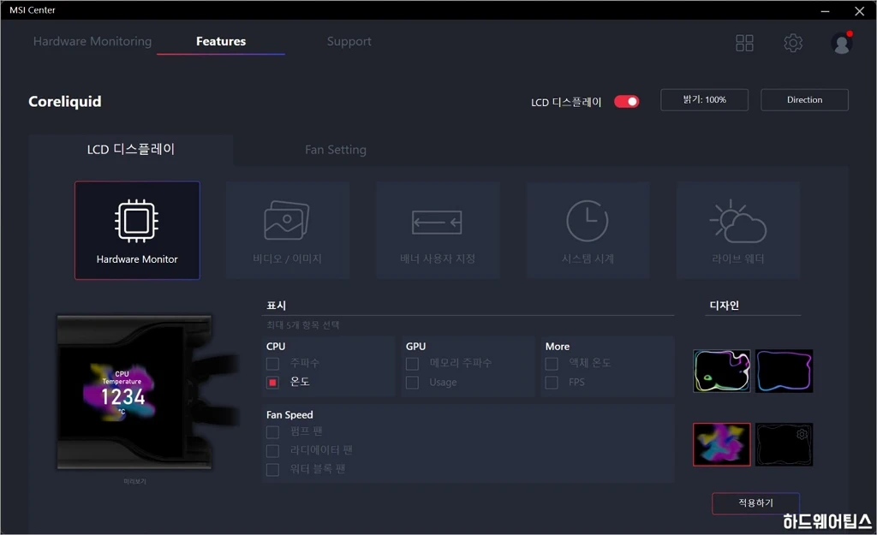
Task: Click the Direction button
Action: (x=804, y=99)
